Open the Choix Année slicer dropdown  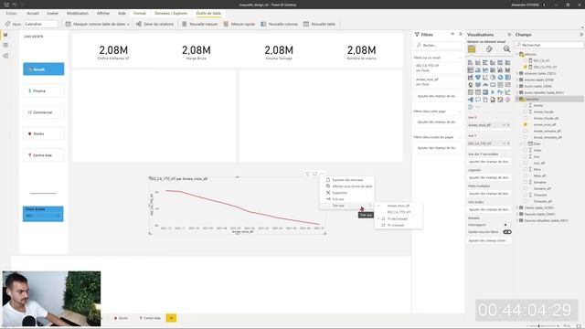[58, 216]
